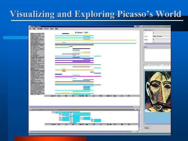Click the file path field above painting
This screenshot has width=188, height=141.
[157, 66]
